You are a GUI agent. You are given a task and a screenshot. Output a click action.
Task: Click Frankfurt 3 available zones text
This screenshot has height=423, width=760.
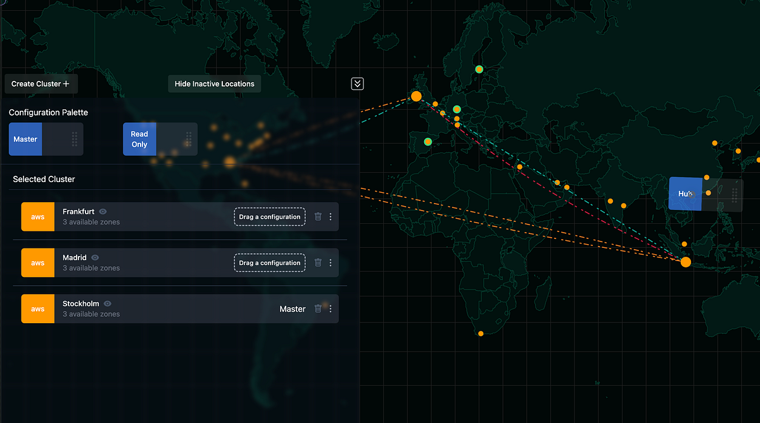coord(91,222)
